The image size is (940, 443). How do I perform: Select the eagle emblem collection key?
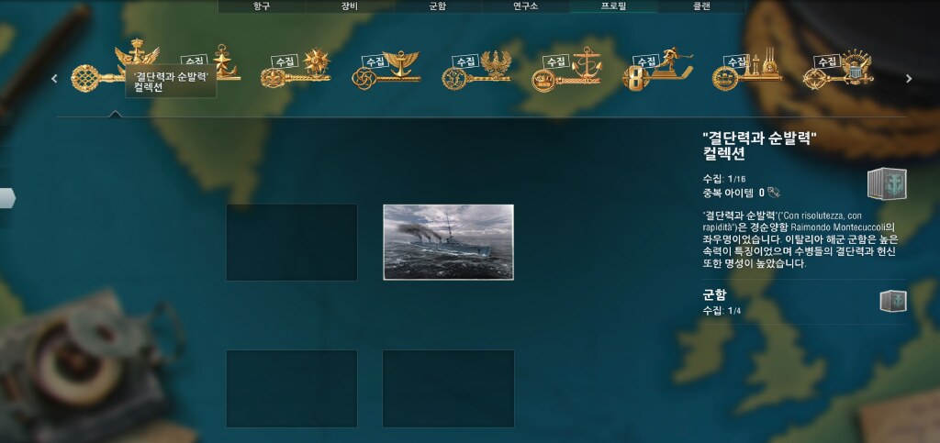click(476, 70)
